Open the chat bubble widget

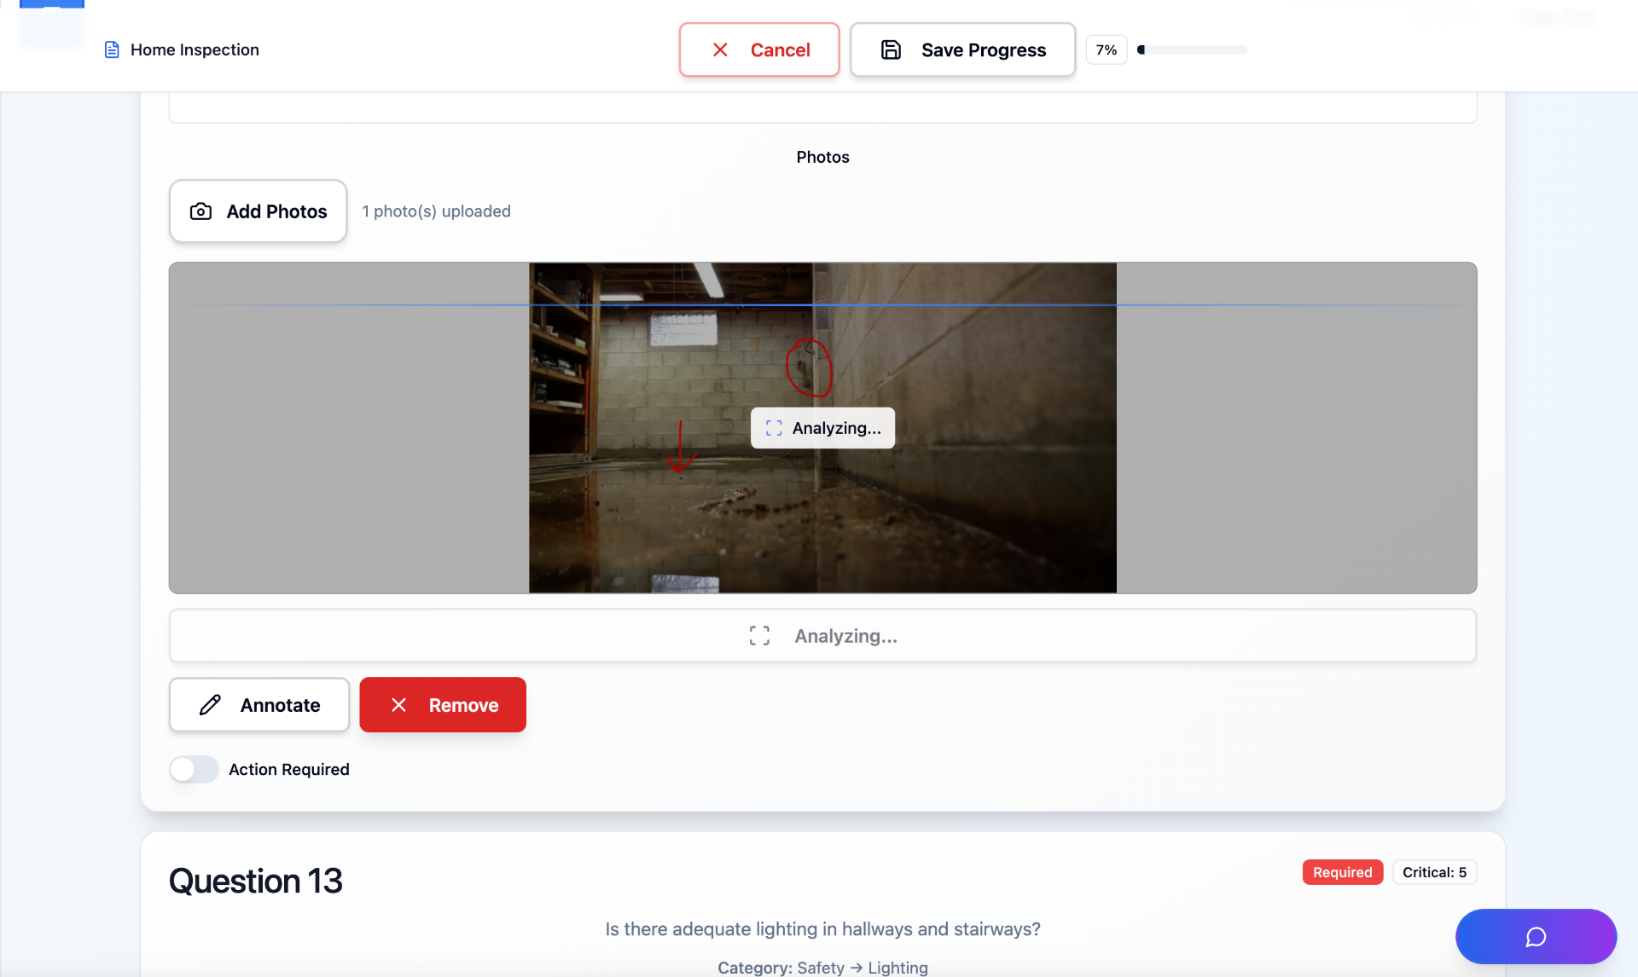pyautogui.click(x=1536, y=936)
